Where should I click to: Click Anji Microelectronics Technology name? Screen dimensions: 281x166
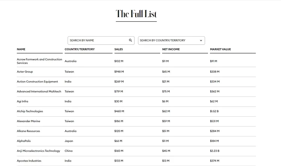[x=38, y=151]
